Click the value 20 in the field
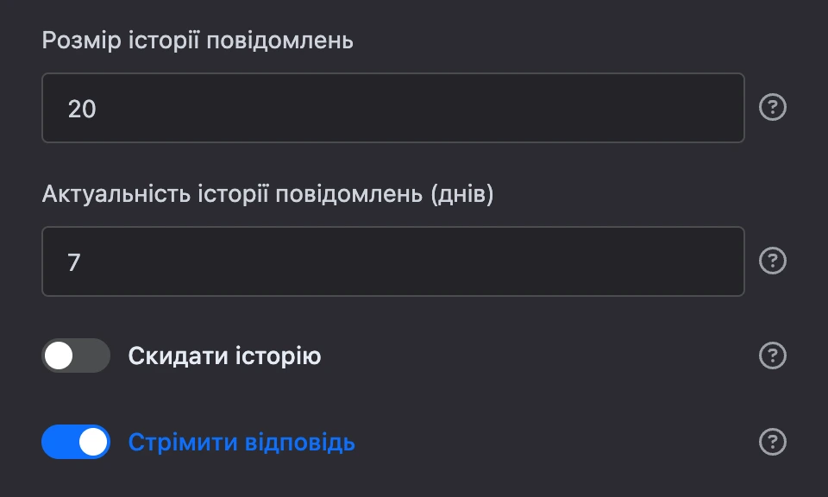This screenshot has width=828, height=497. coord(82,109)
